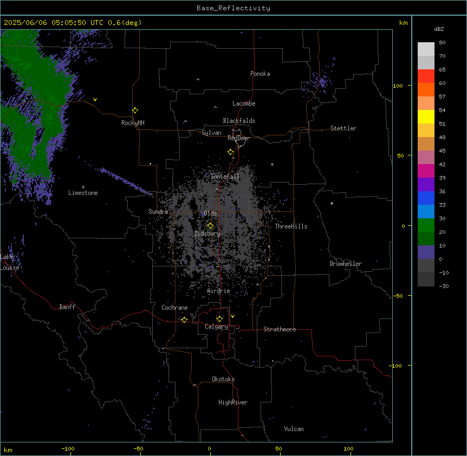
Task: Click the asterisk marker above Limestone
Action: (83, 187)
